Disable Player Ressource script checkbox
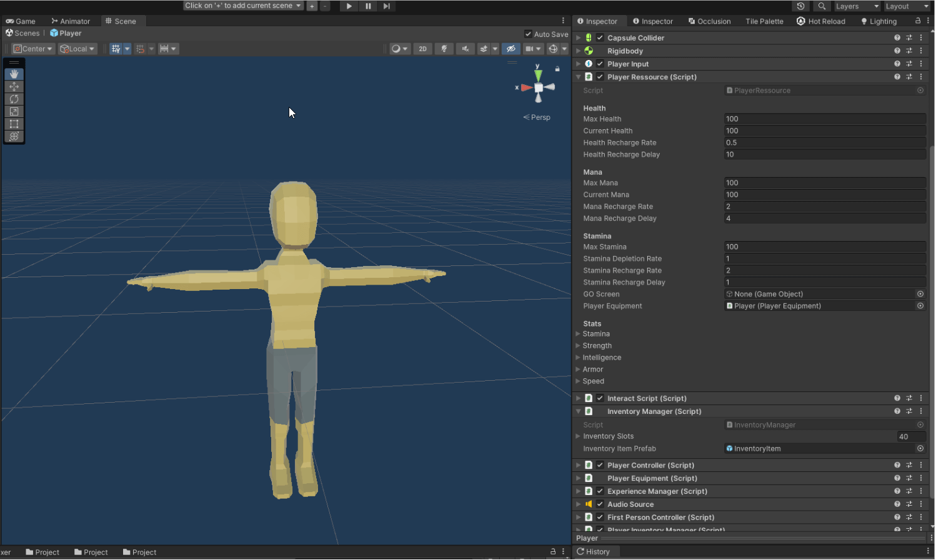936x560 pixels. point(600,77)
